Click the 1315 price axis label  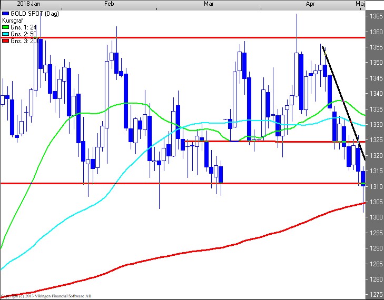[376, 171]
